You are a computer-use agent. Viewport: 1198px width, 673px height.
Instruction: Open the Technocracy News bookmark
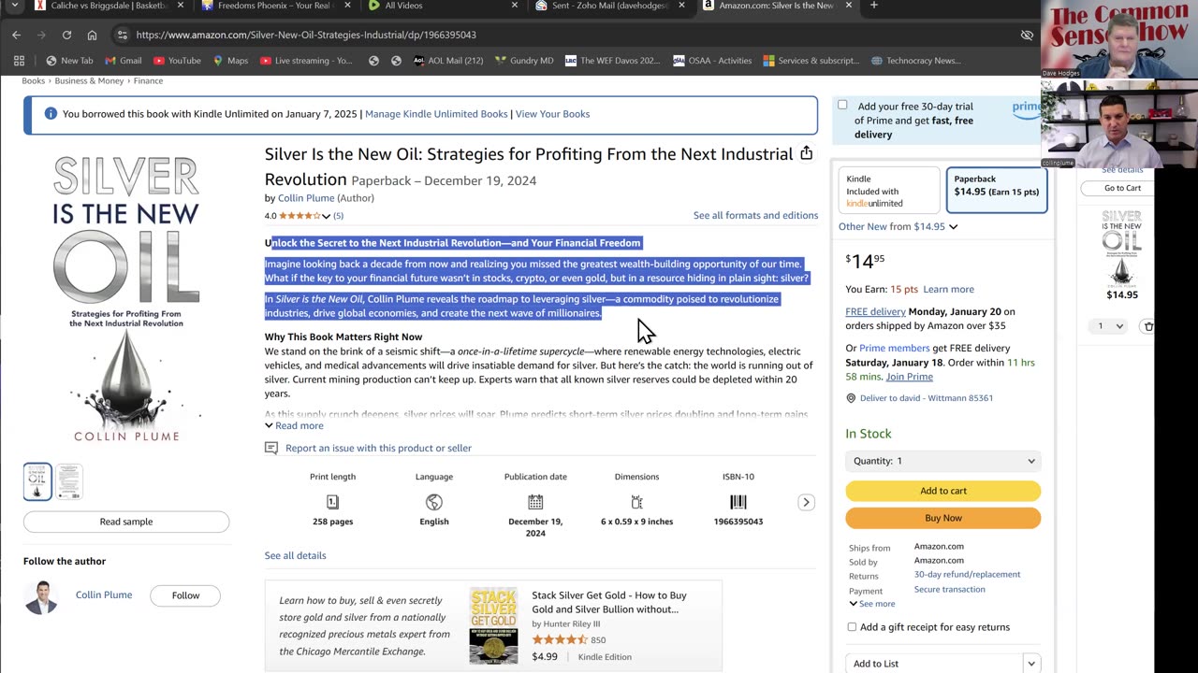tap(915, 61)
